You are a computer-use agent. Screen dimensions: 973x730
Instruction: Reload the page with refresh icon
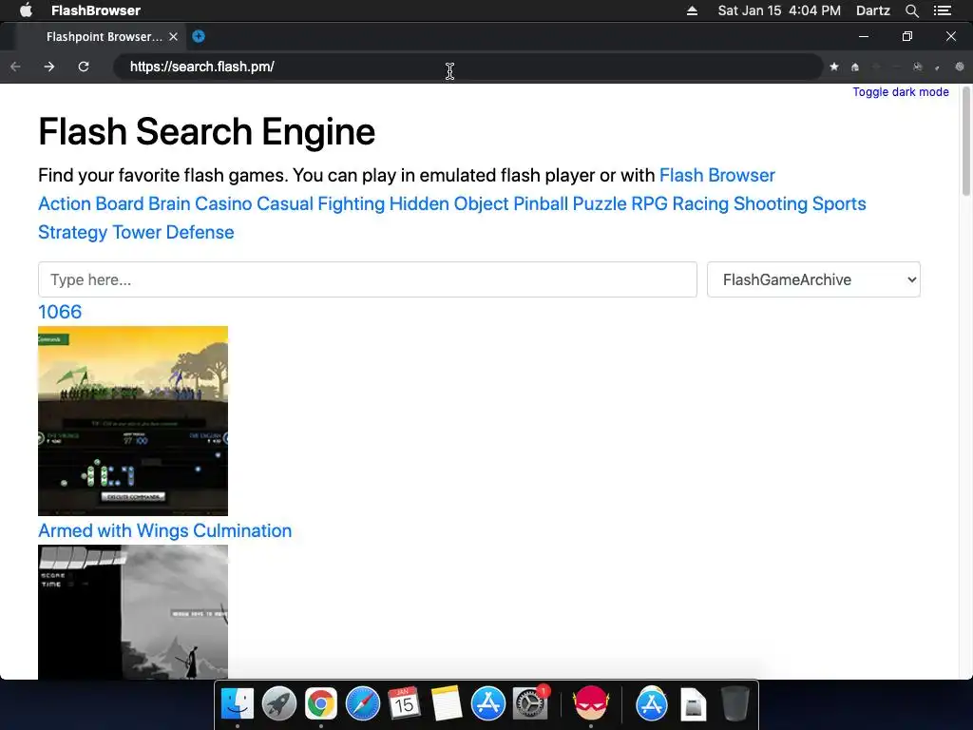(x=84, y=67)
